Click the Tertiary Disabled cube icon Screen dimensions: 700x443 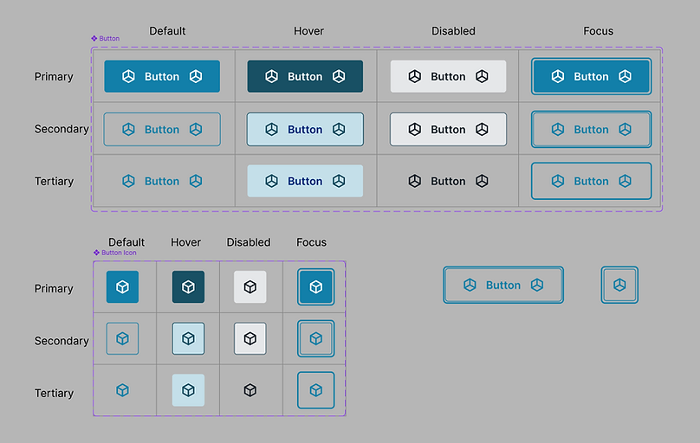[x=250, y=390]
